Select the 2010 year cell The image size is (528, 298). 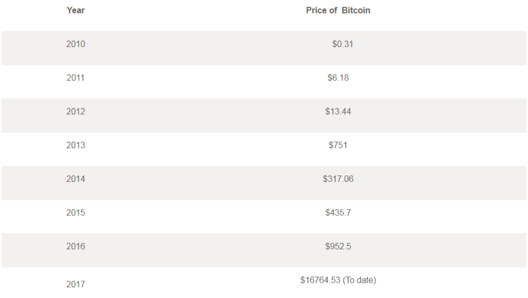point(75,44)
